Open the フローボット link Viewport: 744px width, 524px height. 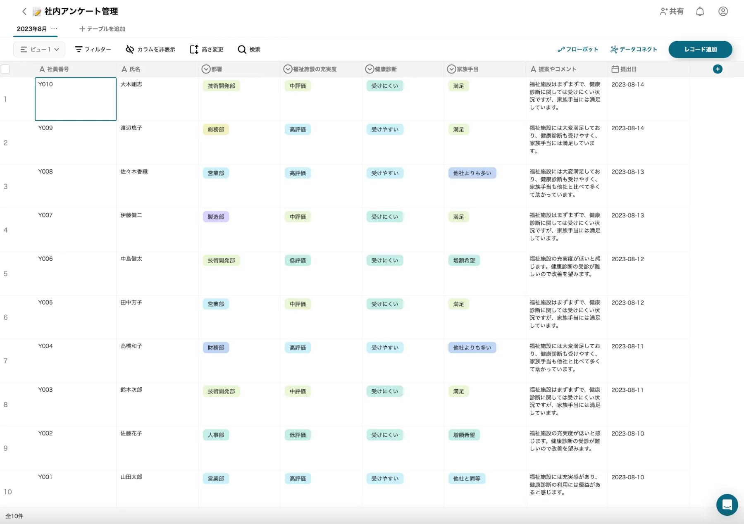coord(578,50)
